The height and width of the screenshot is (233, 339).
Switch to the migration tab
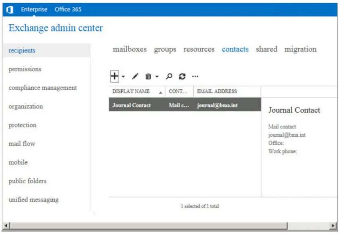[300, 50]
